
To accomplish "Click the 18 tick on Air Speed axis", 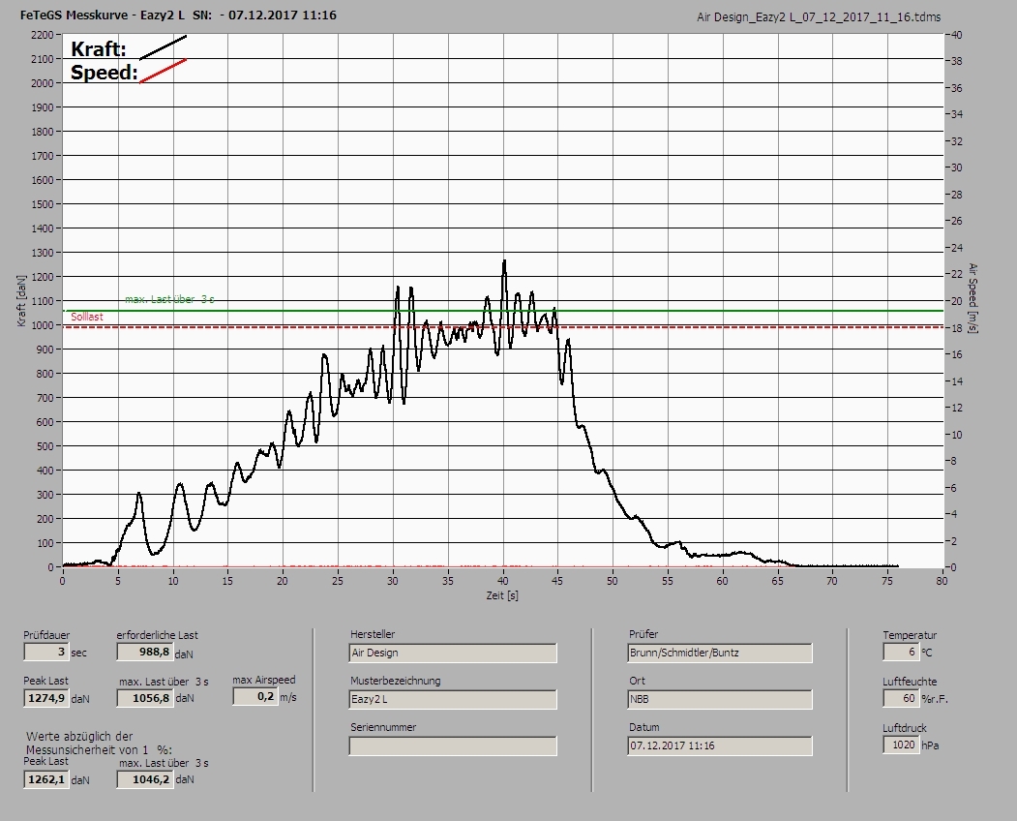I will (x=957, y=328).
